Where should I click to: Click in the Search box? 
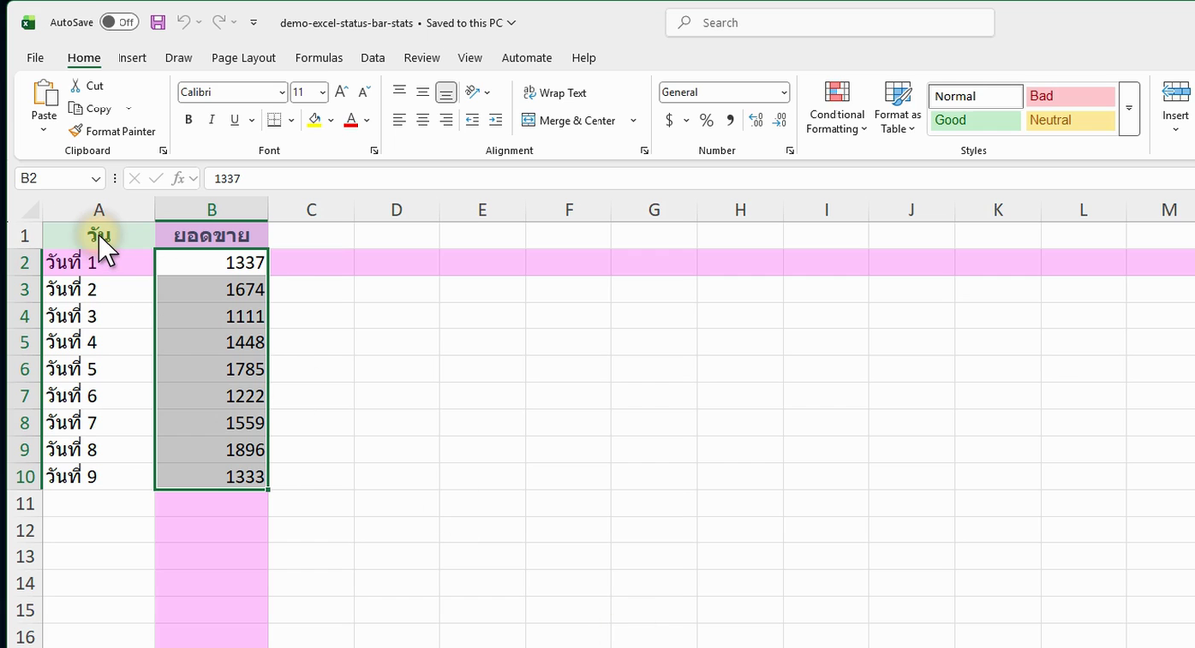tap(831, 22)
